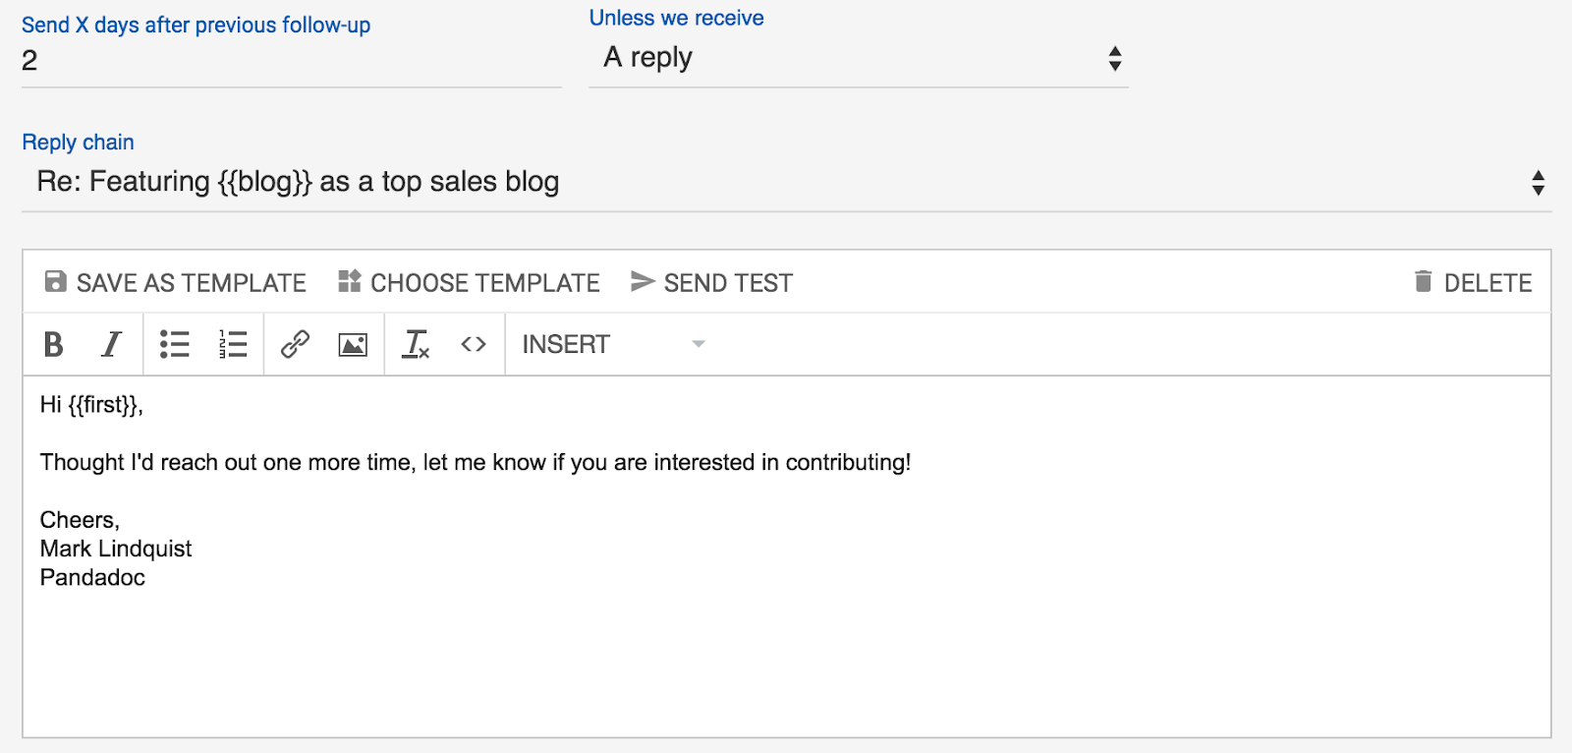Click DELETE to remove this follow-up
The width and height of the screenshot is (1572, 753).
point(1488,283)
